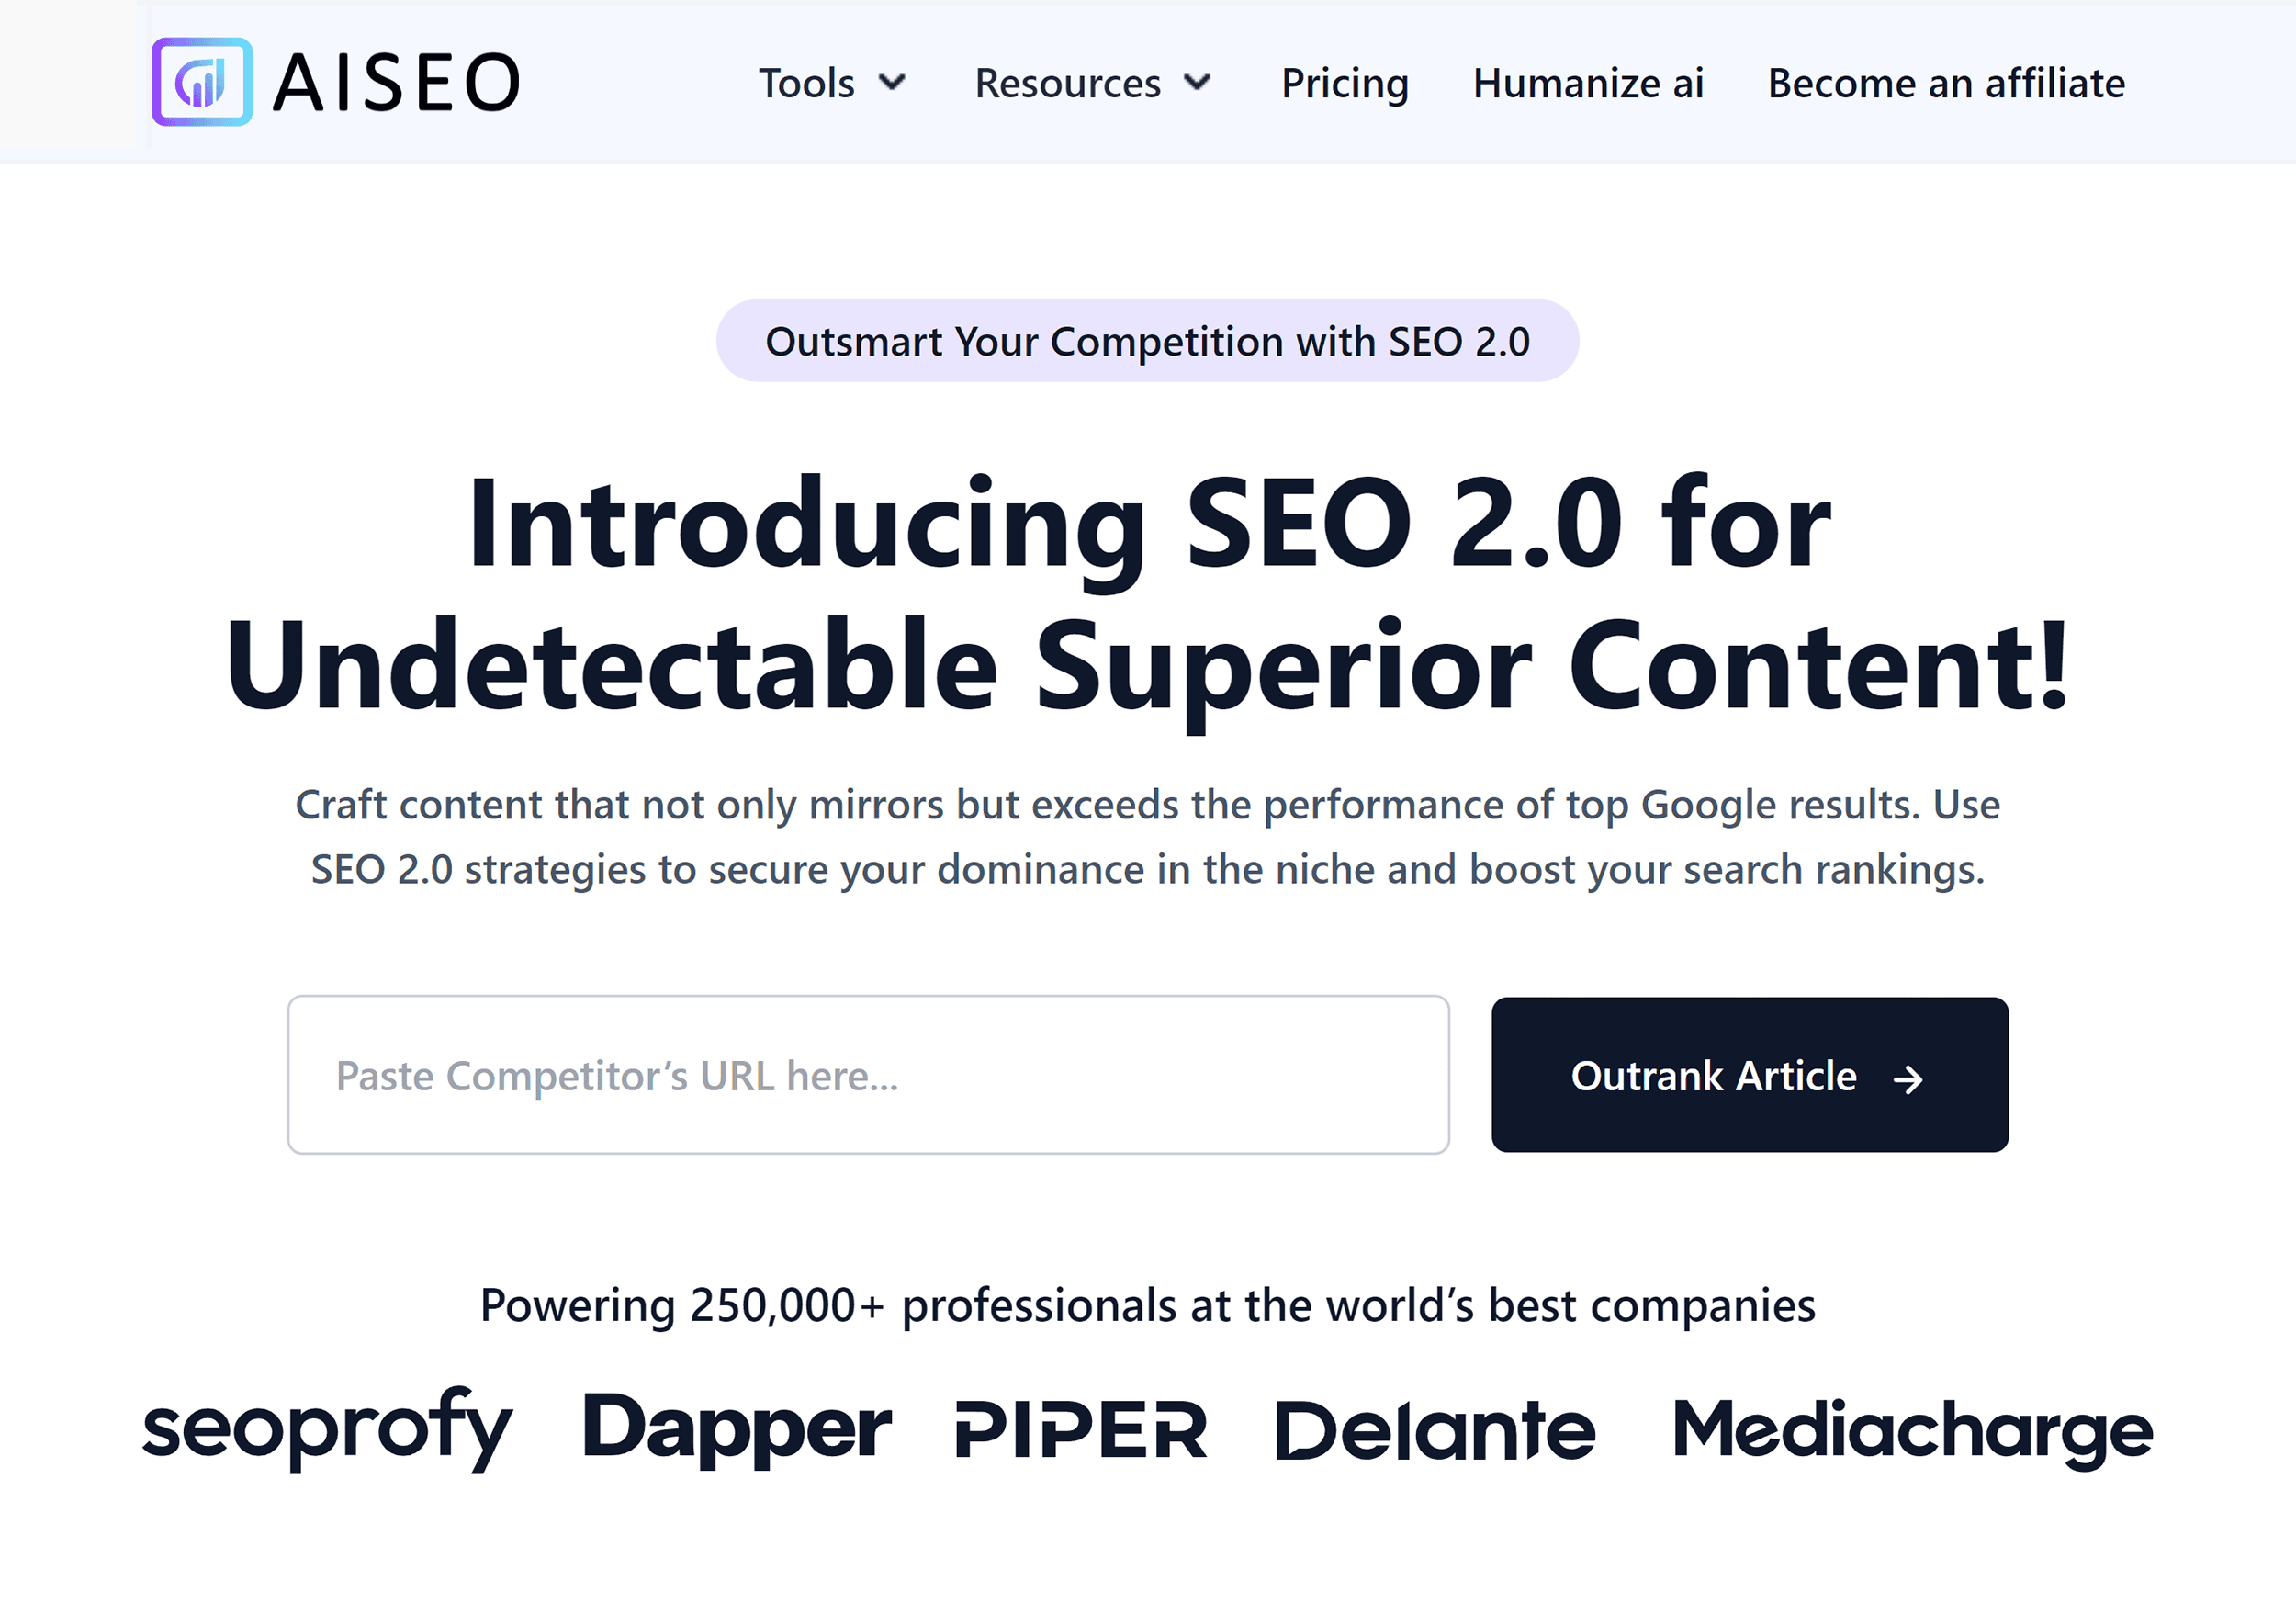Click the PIPER company logo
This screenshot has height=1603, width=2296.
pyautogui.click(x=1080, y=1429)
